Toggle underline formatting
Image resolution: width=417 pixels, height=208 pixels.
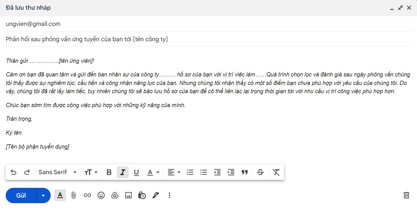[x=136, y=172]
